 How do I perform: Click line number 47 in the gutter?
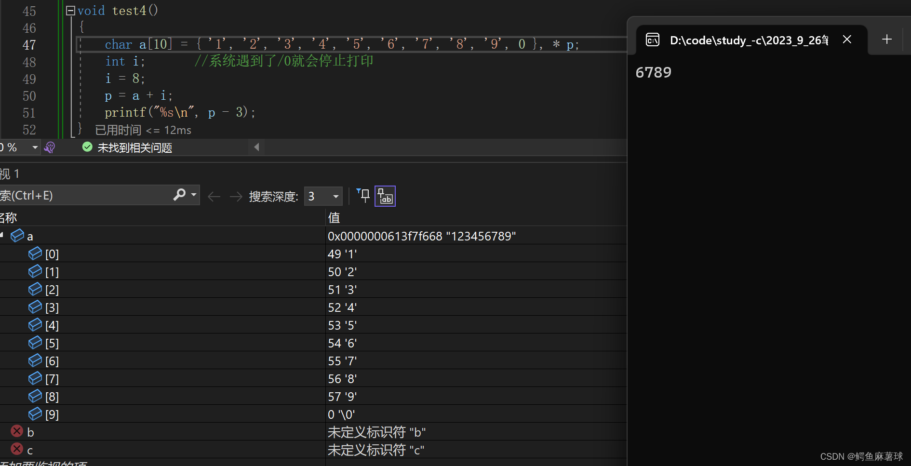[x=29, y=45]
